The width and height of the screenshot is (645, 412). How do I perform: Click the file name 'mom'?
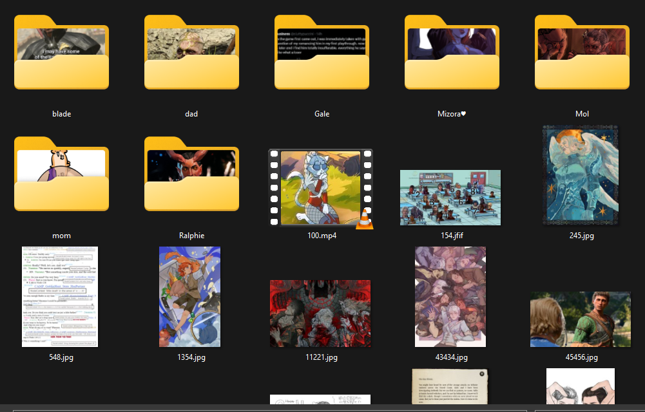click(61, 236)
